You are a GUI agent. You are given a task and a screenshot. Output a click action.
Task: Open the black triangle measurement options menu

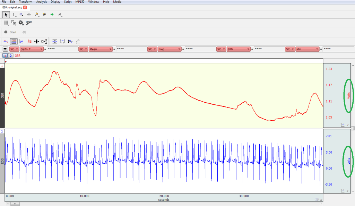[5, 49]
